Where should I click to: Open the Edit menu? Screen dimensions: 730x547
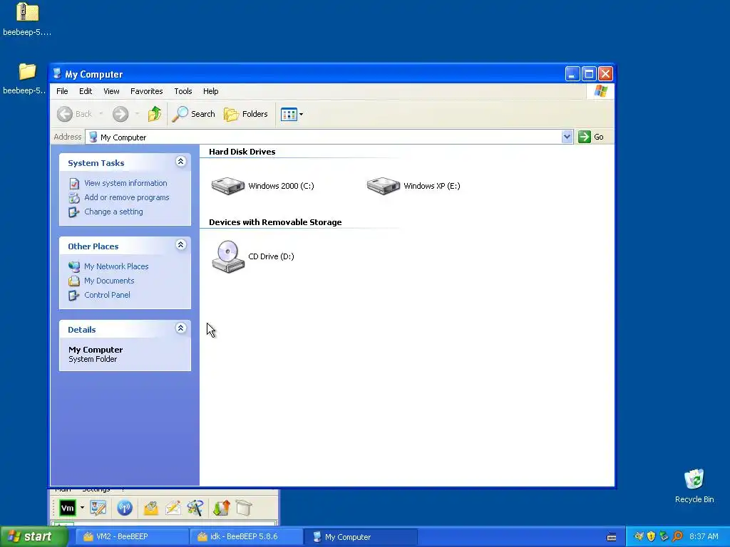[x=86, y=91]
